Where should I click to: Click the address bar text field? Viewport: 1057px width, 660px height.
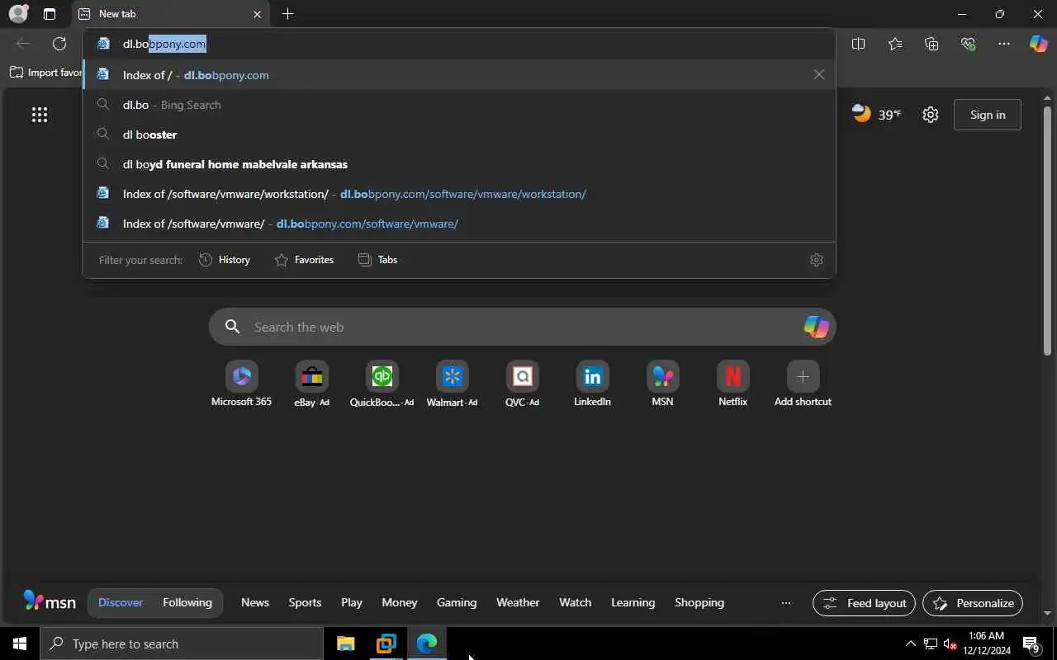coord(458,44)
